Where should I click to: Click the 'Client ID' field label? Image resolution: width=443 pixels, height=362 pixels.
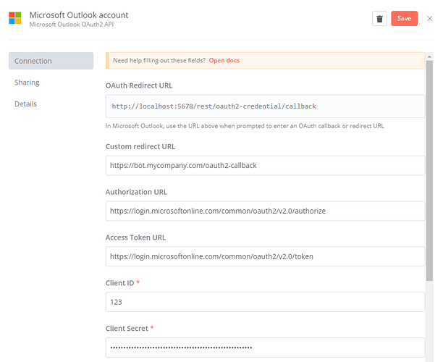(119, 283)
